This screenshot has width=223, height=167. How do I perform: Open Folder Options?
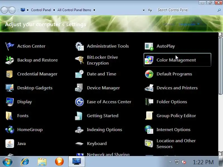point(166,102)
